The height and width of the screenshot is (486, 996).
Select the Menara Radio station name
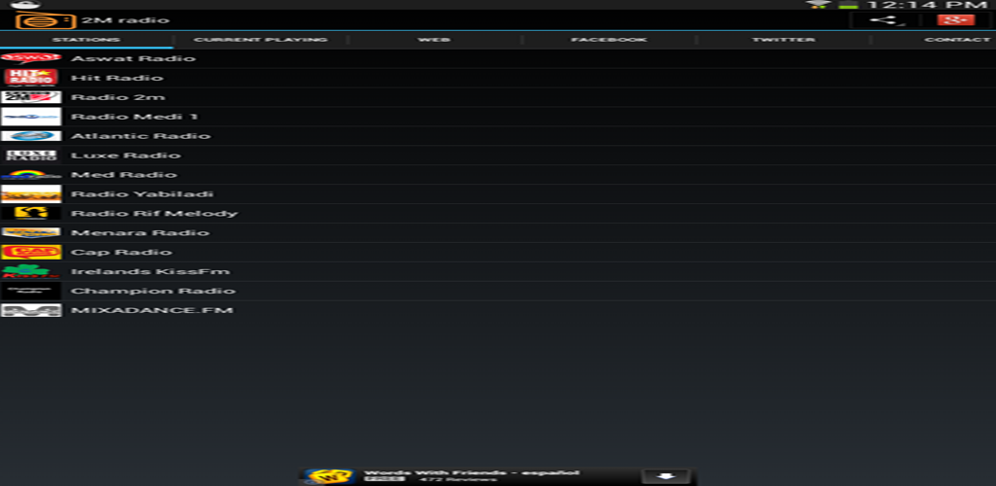coord(140,233)
